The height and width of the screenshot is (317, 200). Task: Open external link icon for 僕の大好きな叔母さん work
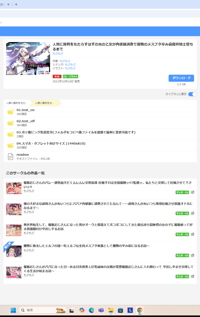pyautogui.click(x=193, y=213)
